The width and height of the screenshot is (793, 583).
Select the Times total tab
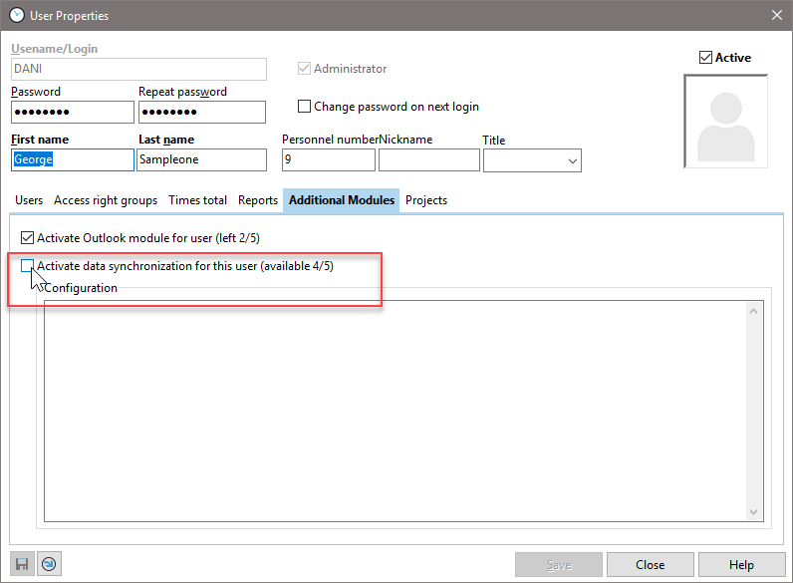click(197, 200)
